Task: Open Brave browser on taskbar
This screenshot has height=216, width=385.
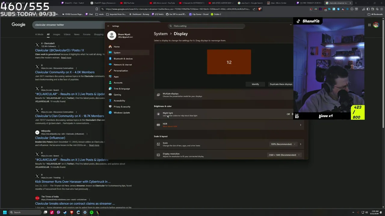Action: (x=72, y=212)
